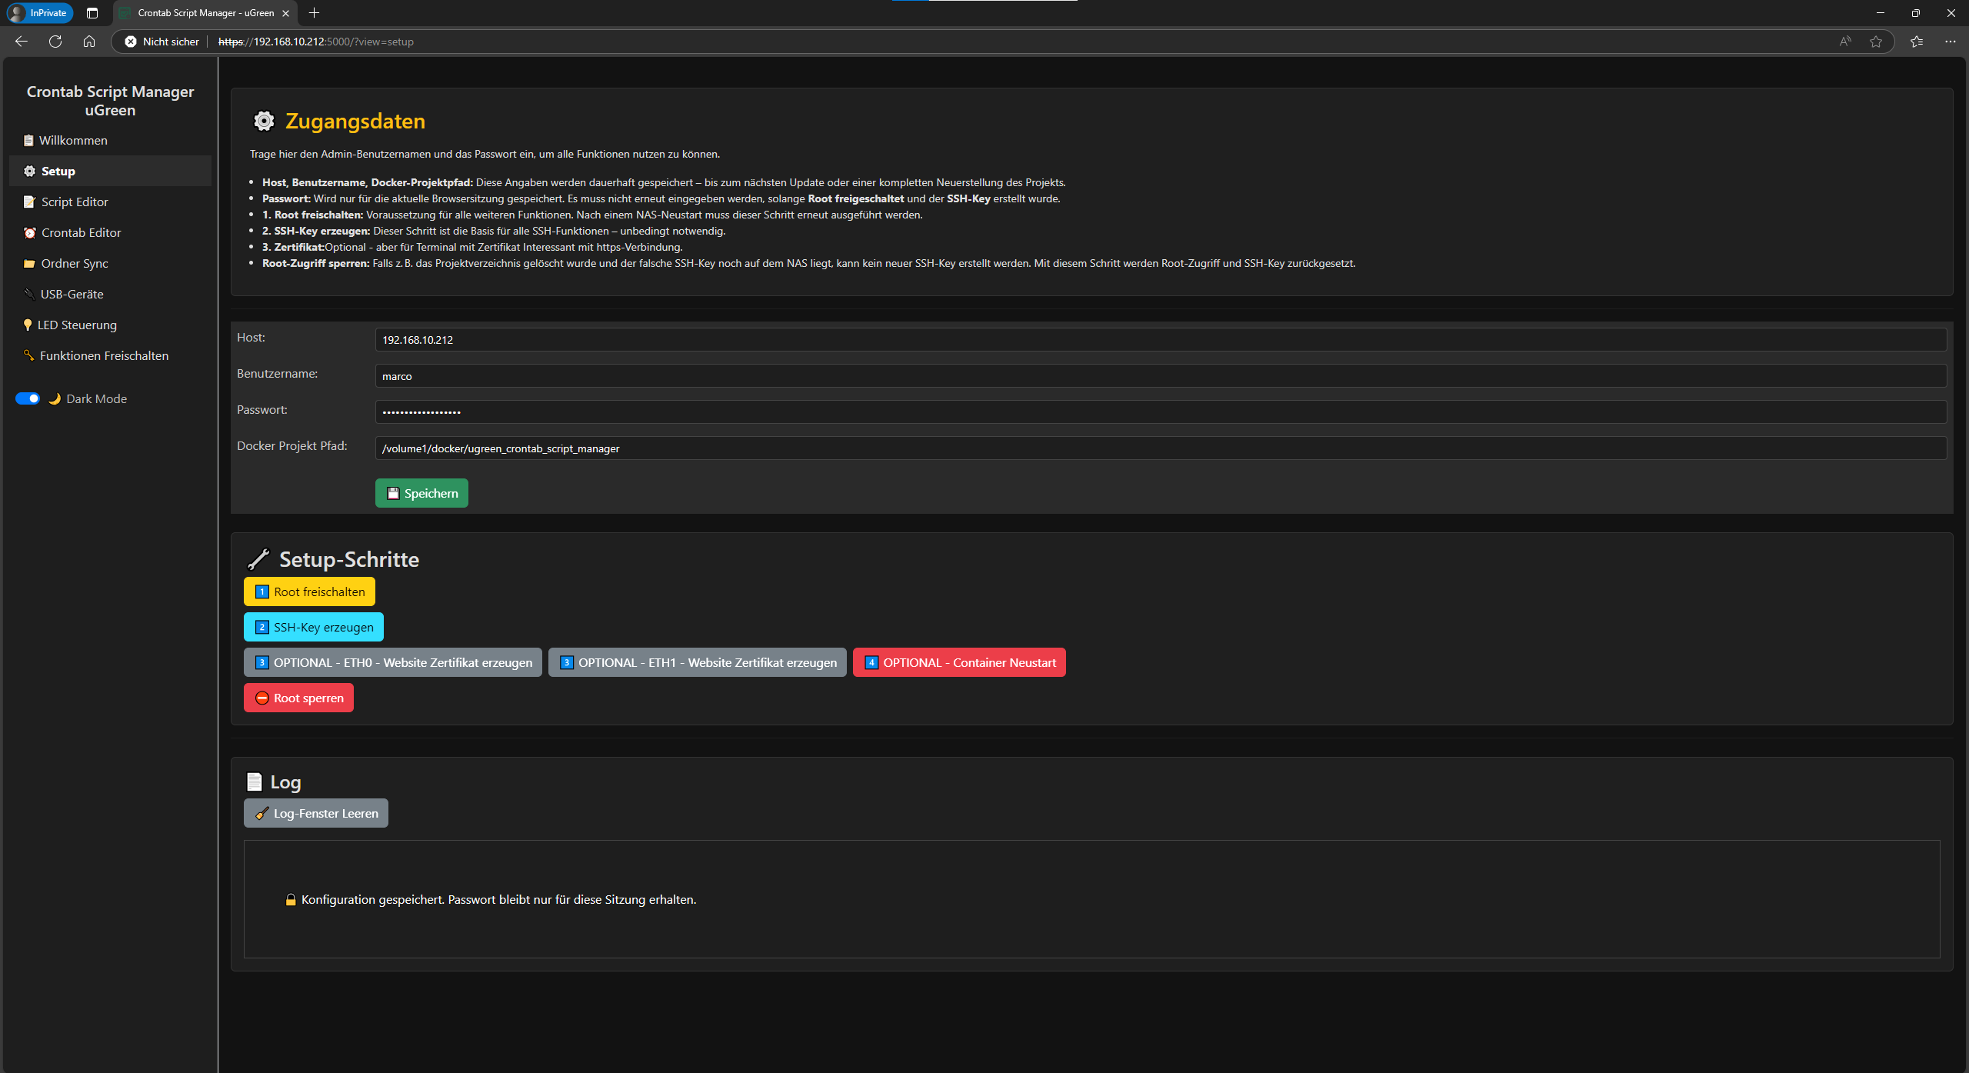Click the USB-Geräte plug icon

click(30, 294)
